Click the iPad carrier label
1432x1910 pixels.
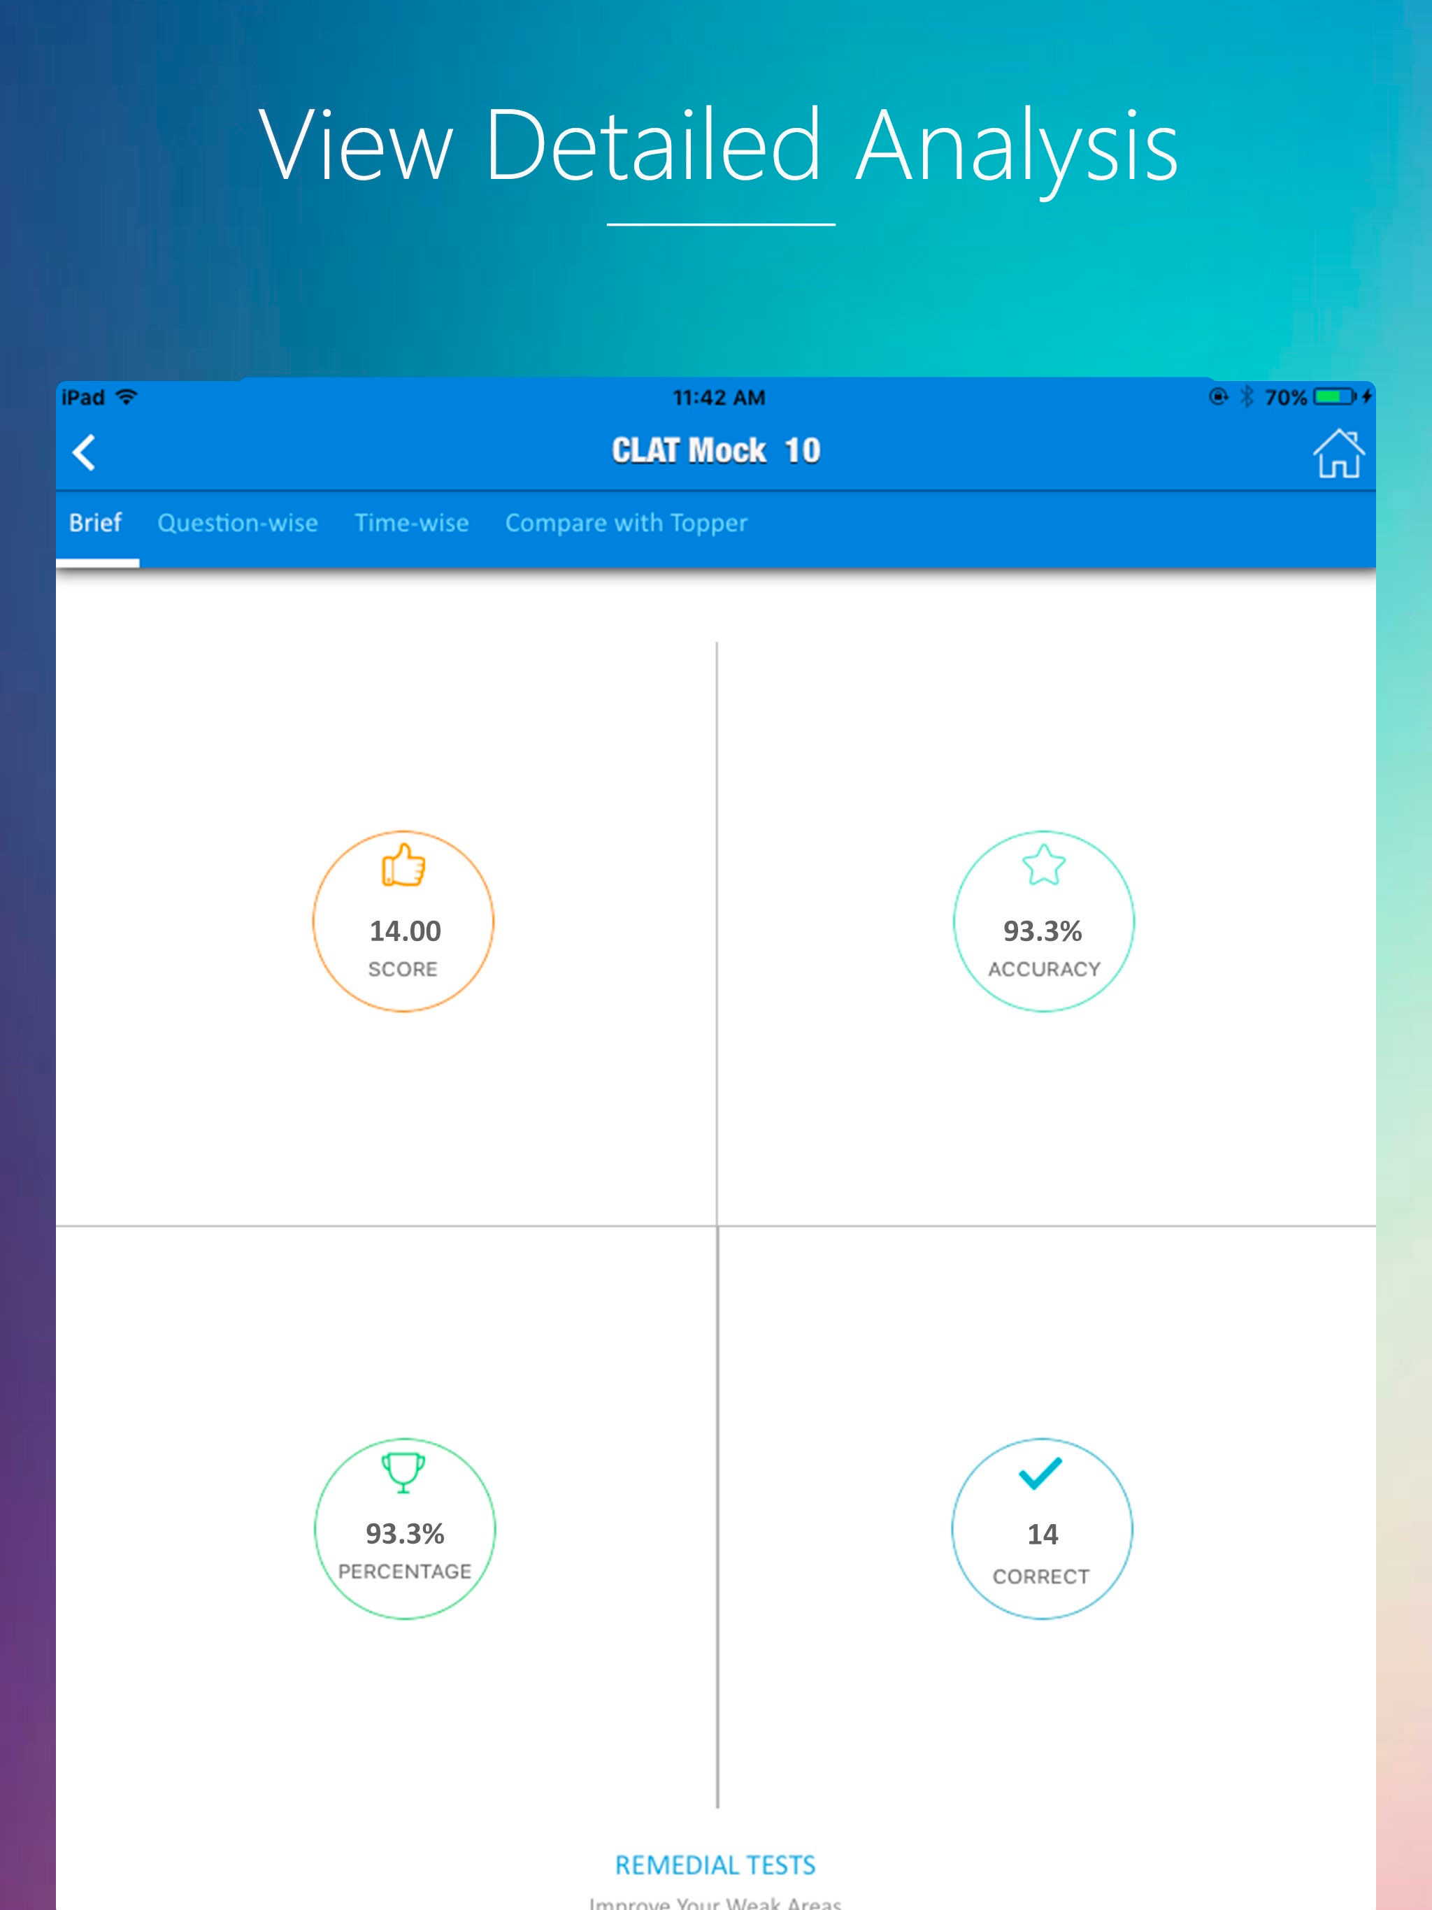[83, 397]
